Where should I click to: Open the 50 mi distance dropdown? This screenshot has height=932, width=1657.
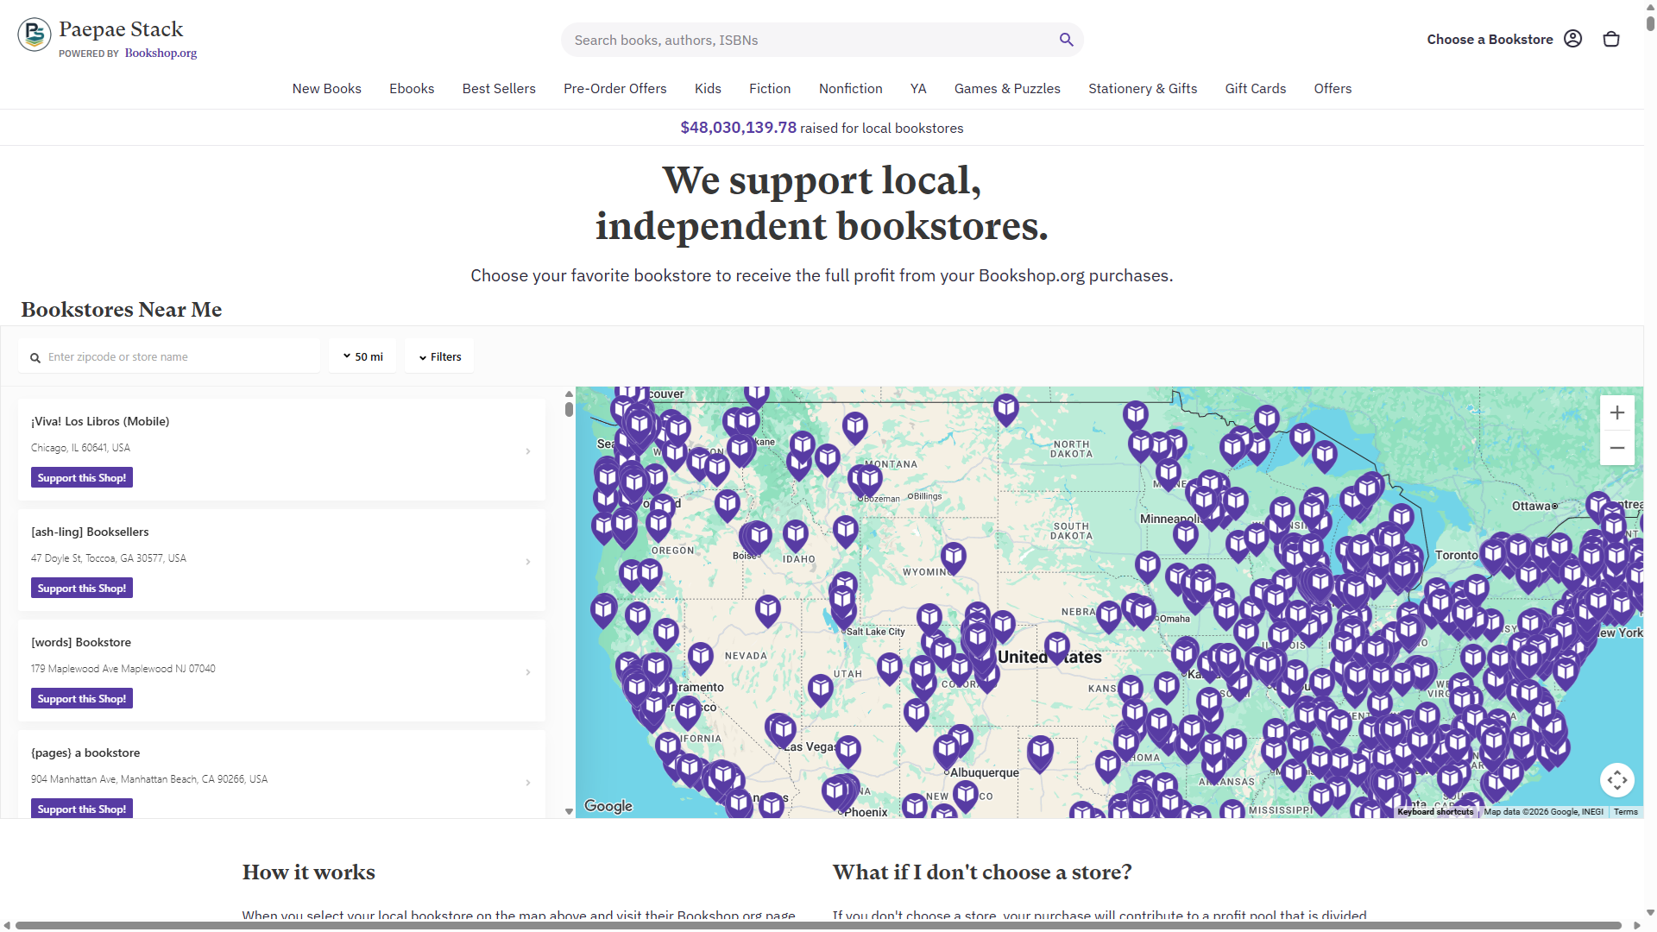(362, 356)
